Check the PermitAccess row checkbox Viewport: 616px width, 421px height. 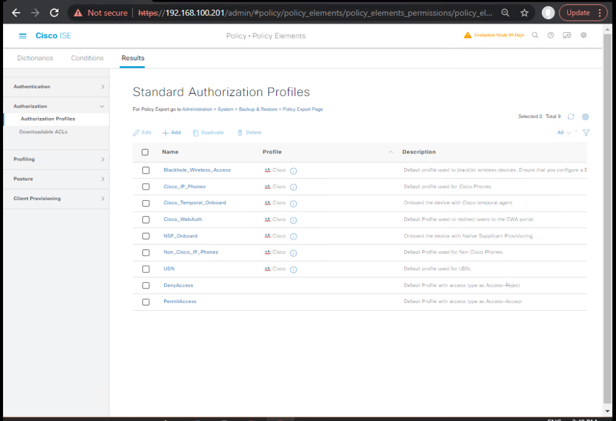(145, 302)
